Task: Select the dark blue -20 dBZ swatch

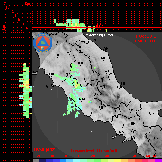Action: point(43,160)
